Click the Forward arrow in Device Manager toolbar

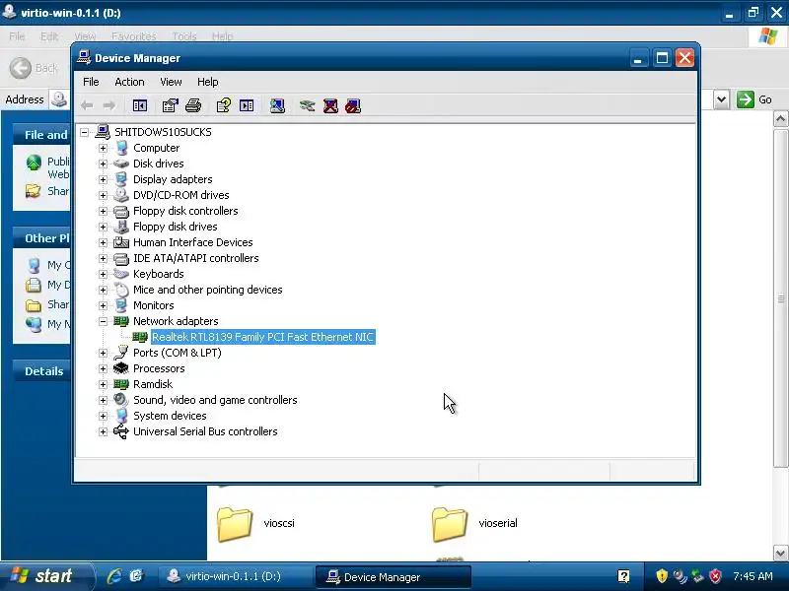109,105
